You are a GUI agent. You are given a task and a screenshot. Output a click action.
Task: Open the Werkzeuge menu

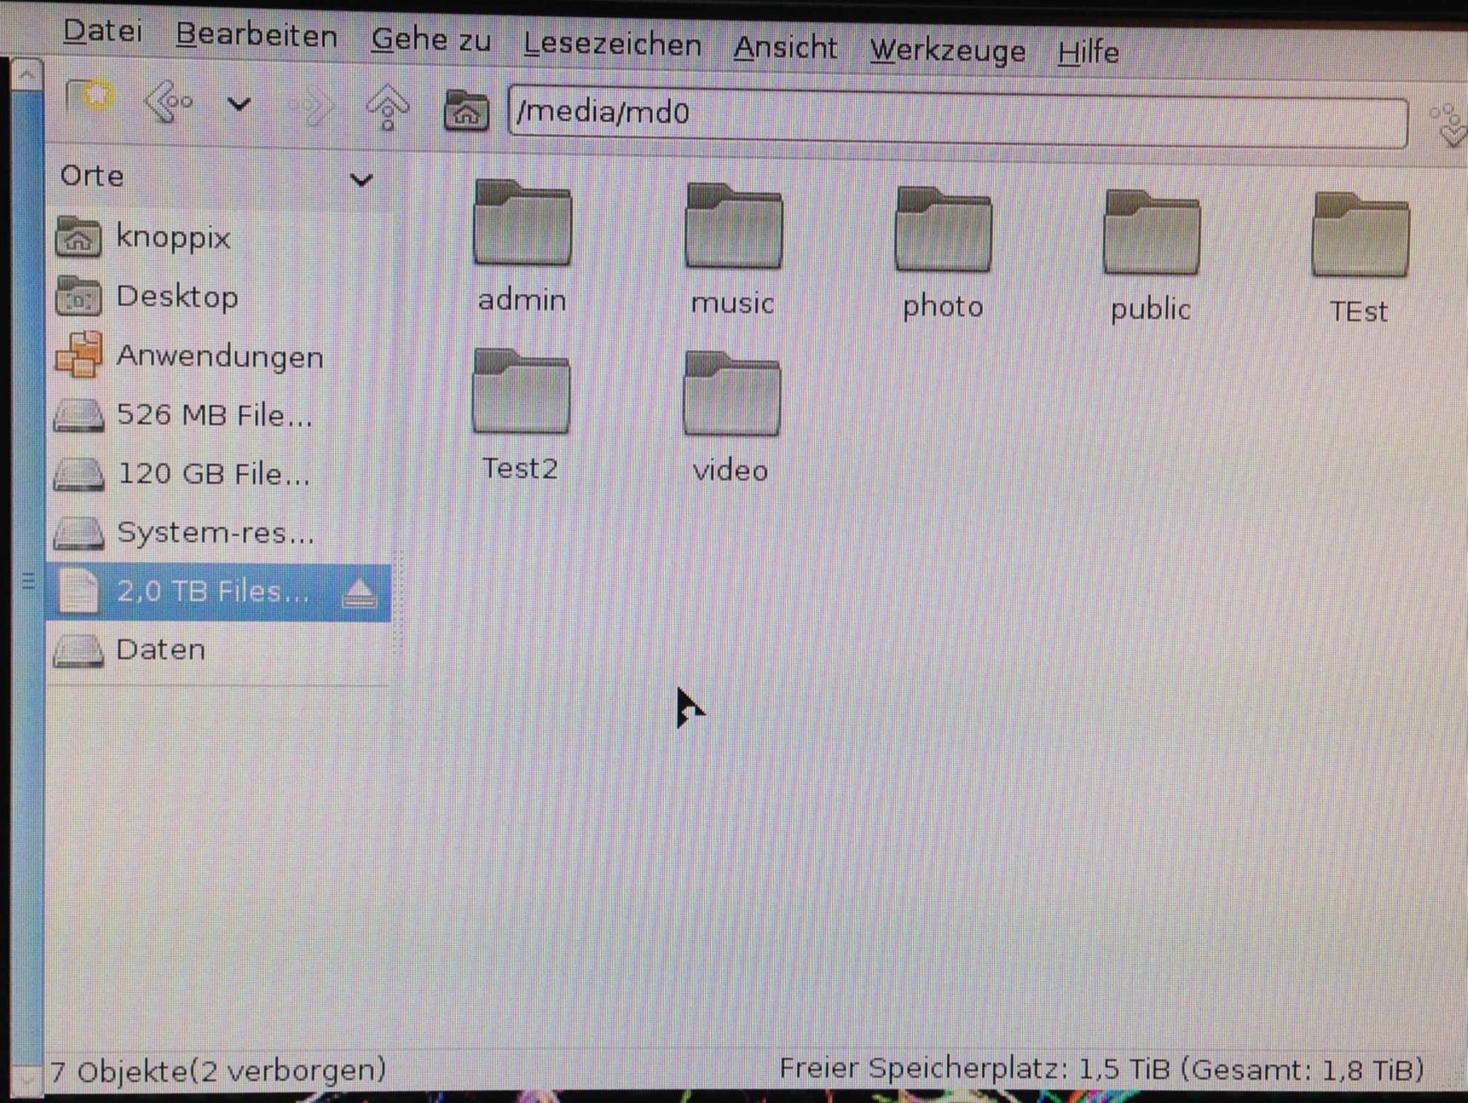tap(947, 51)
